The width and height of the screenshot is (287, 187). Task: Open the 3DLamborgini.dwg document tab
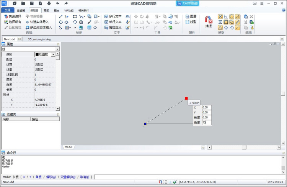(x=39, y=39)
